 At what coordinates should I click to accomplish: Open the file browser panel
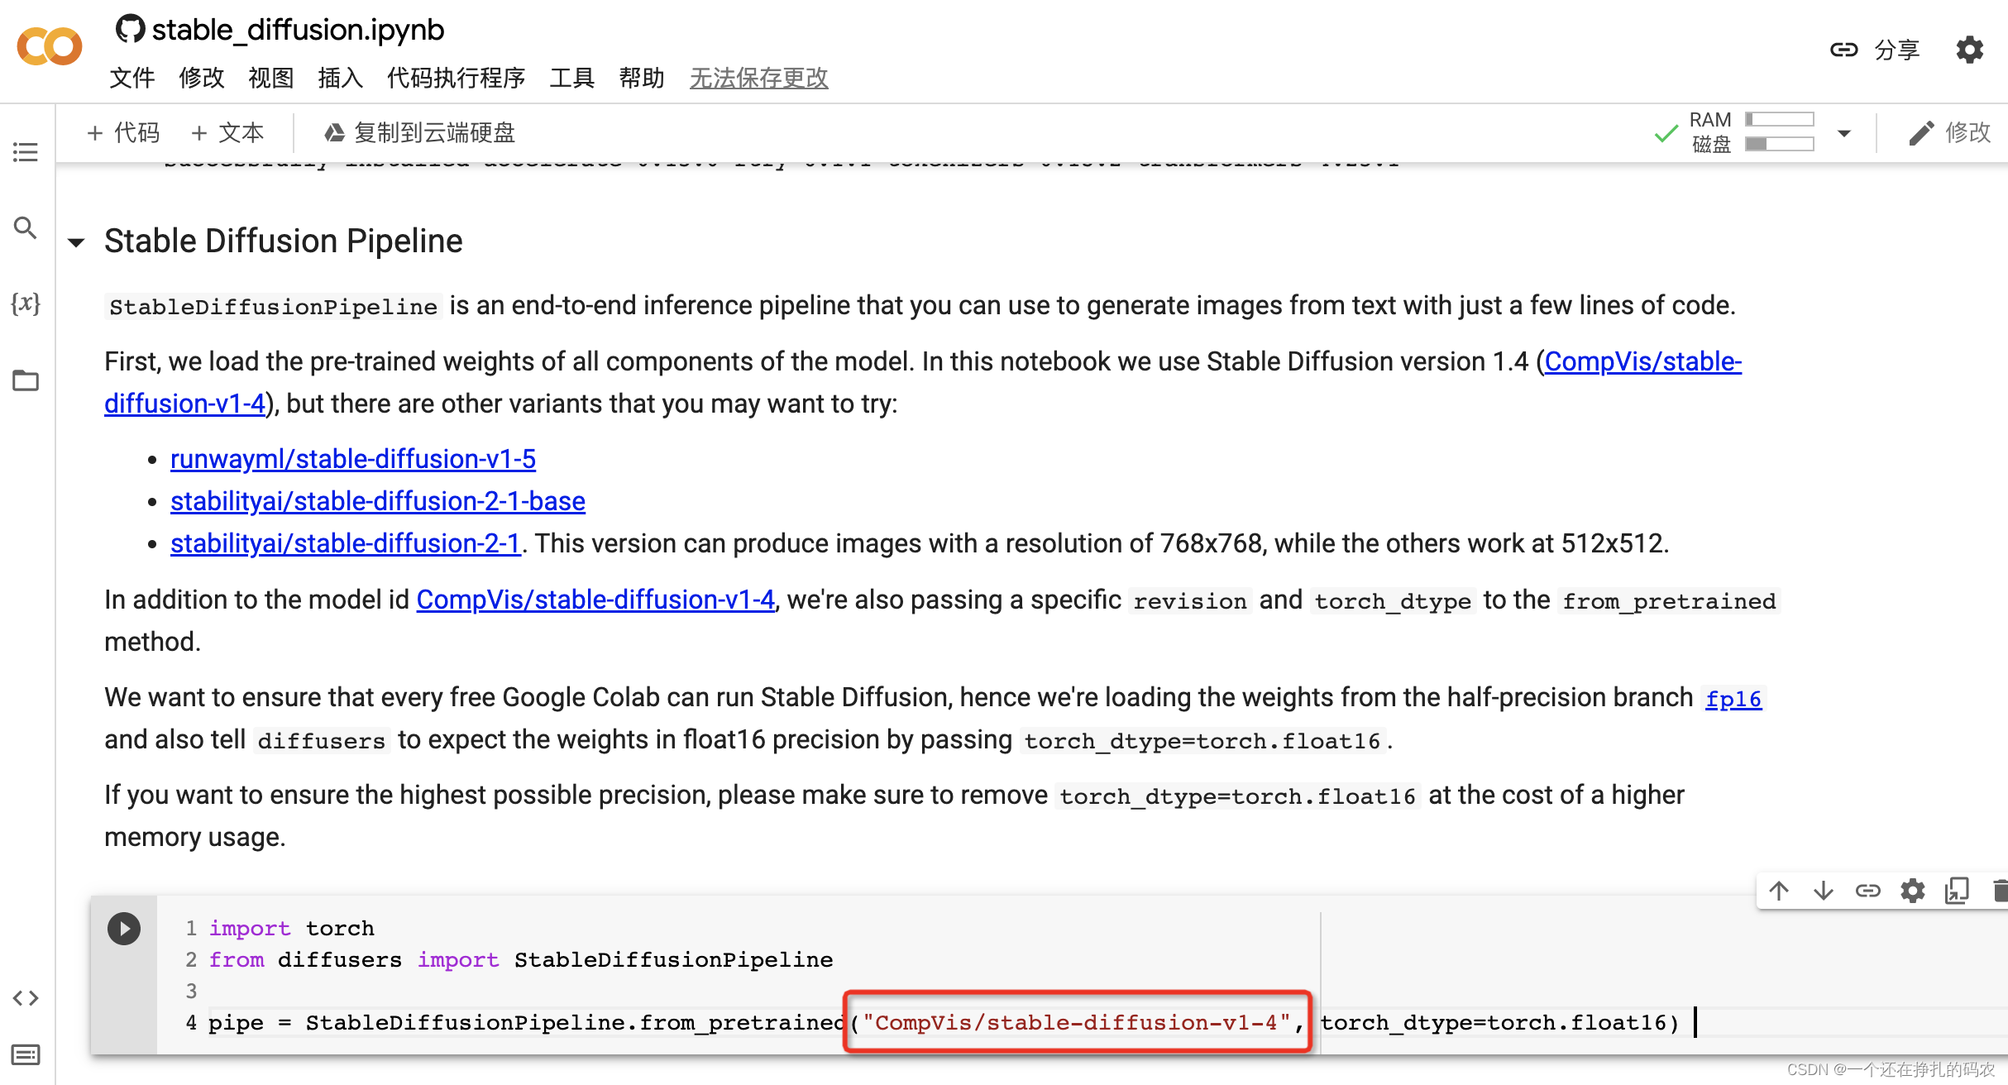pos(25,380)
